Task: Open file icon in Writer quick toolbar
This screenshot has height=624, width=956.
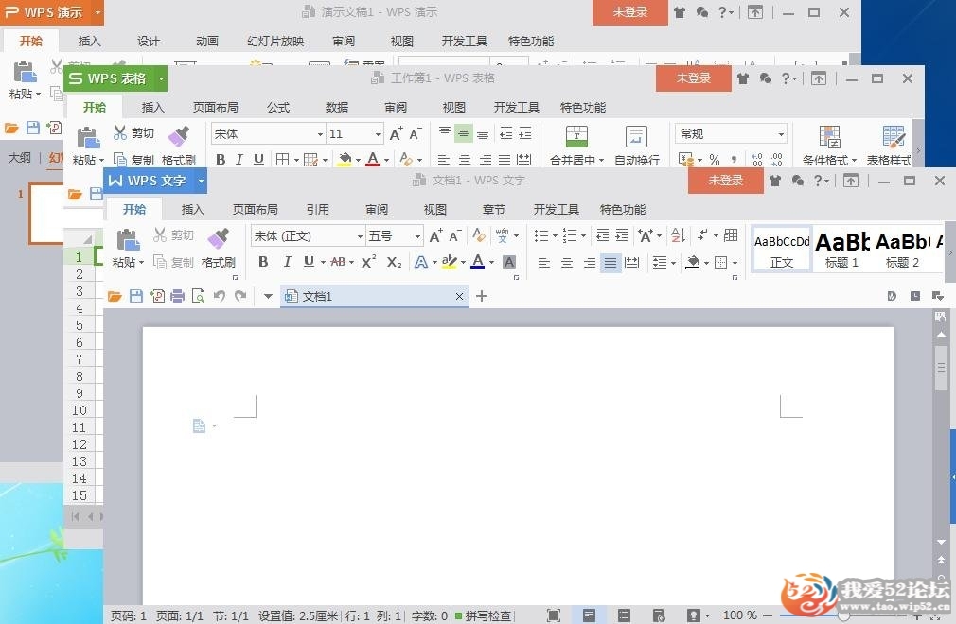Action: pos(115,297)
